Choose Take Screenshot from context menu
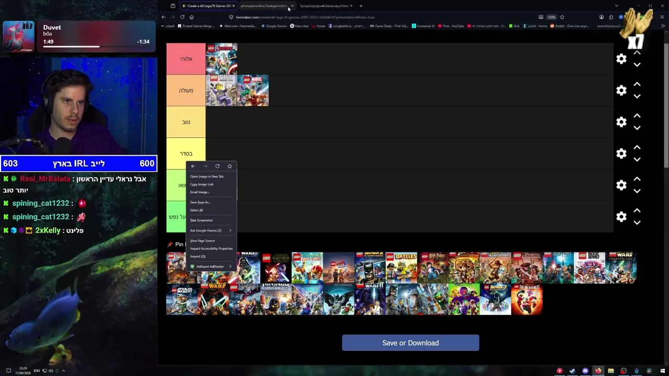This screenshot has width=669, height=376. point(211,220)
